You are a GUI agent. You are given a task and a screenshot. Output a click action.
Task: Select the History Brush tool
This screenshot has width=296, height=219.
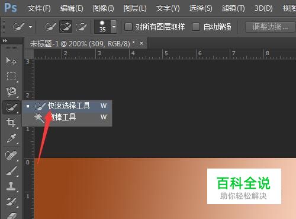[11, 201]
